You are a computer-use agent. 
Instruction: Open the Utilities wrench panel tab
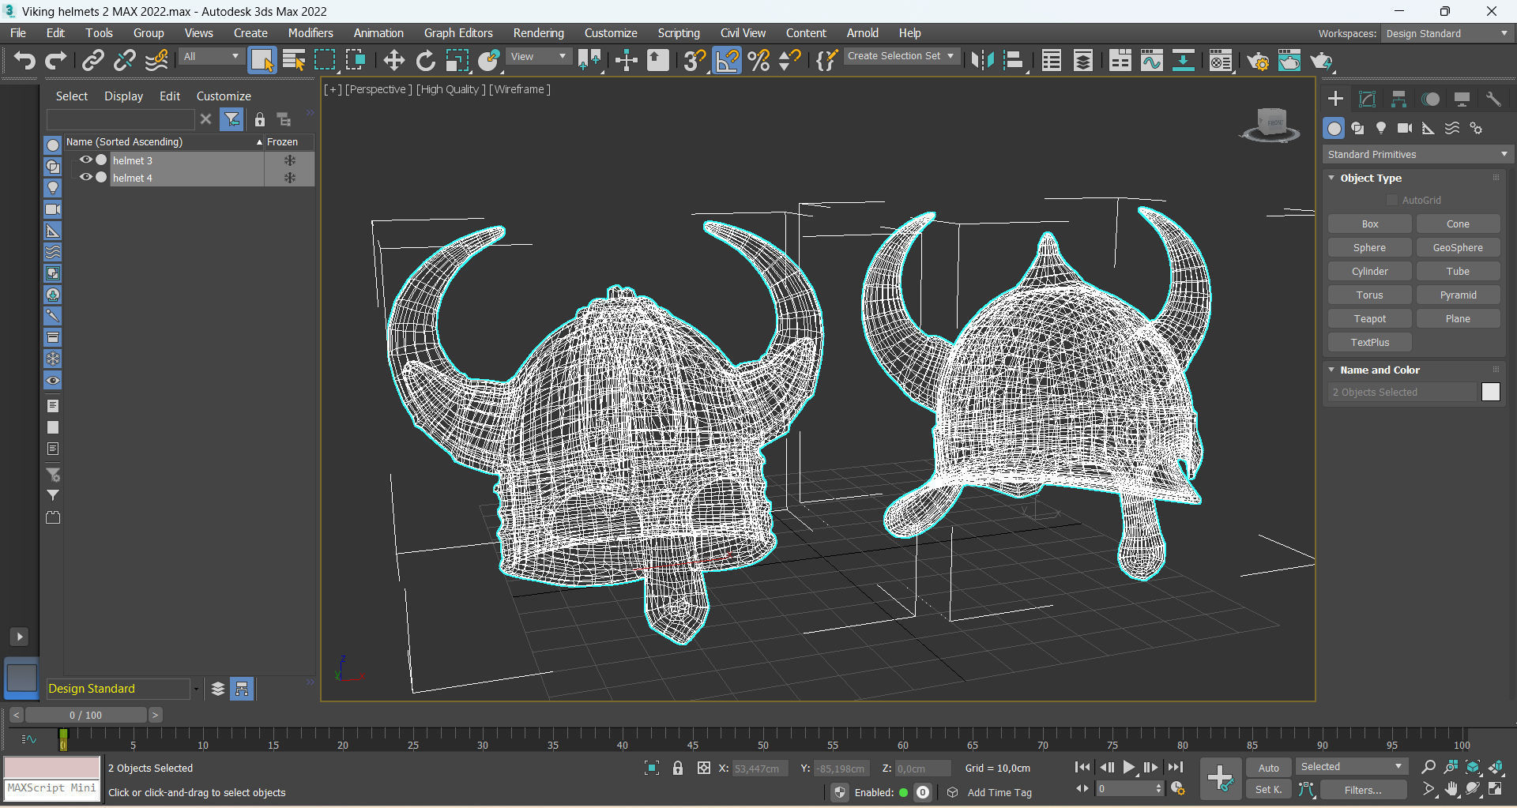tap(1493, 99)
